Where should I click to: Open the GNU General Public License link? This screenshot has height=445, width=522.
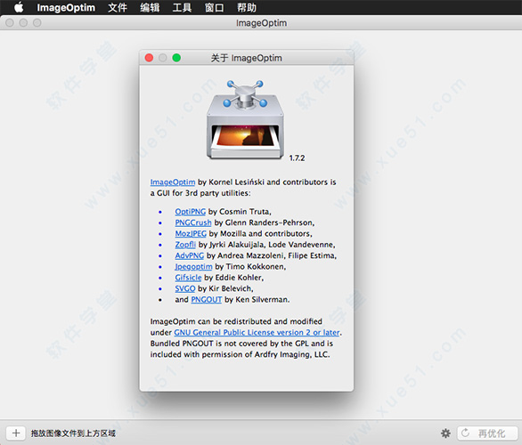coord(257,332)
